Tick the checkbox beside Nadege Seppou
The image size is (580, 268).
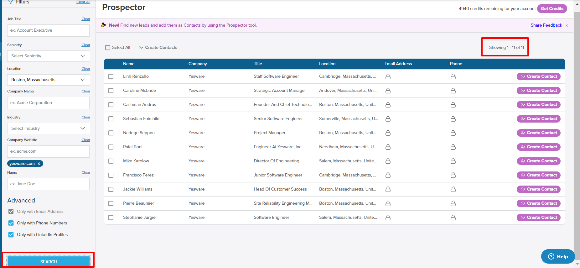click(111, 133)
